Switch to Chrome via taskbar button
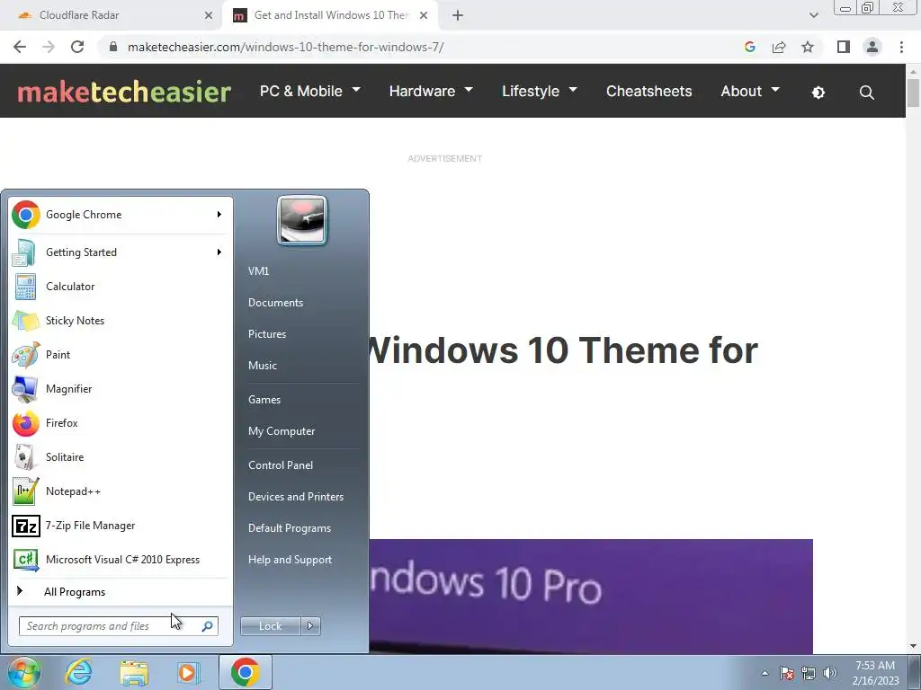This screenshot has height=690, width=921. 245,672
